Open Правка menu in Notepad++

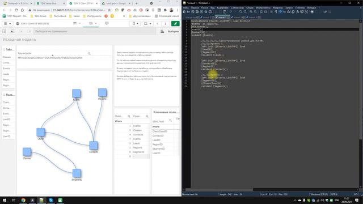click(195, 7)
